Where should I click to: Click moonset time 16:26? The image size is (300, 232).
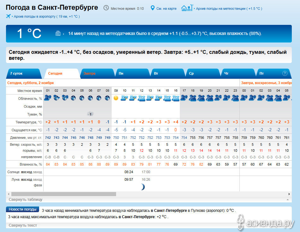click(x=146, y=179)
